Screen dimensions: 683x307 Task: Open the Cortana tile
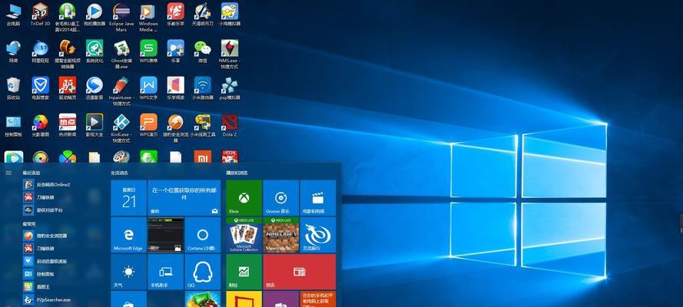[x=203, y=235]
